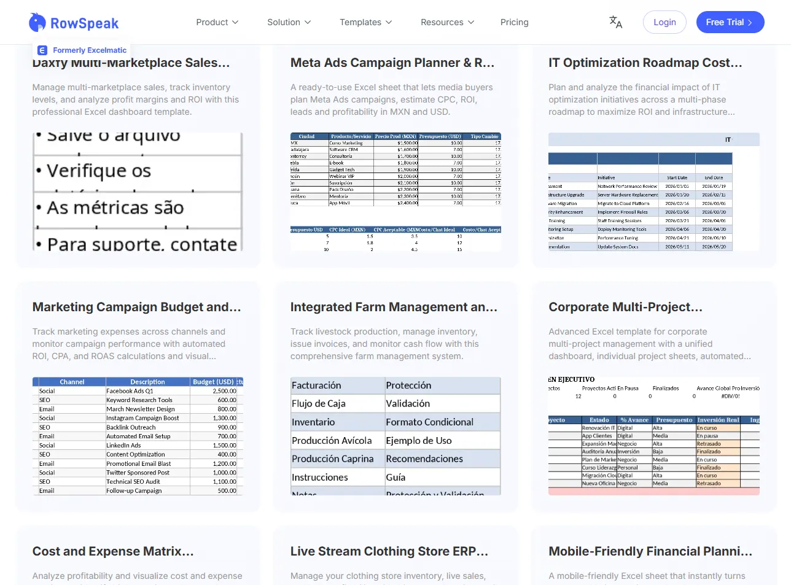Select the Cost and Expense Matrix title

tap(113, 551)
